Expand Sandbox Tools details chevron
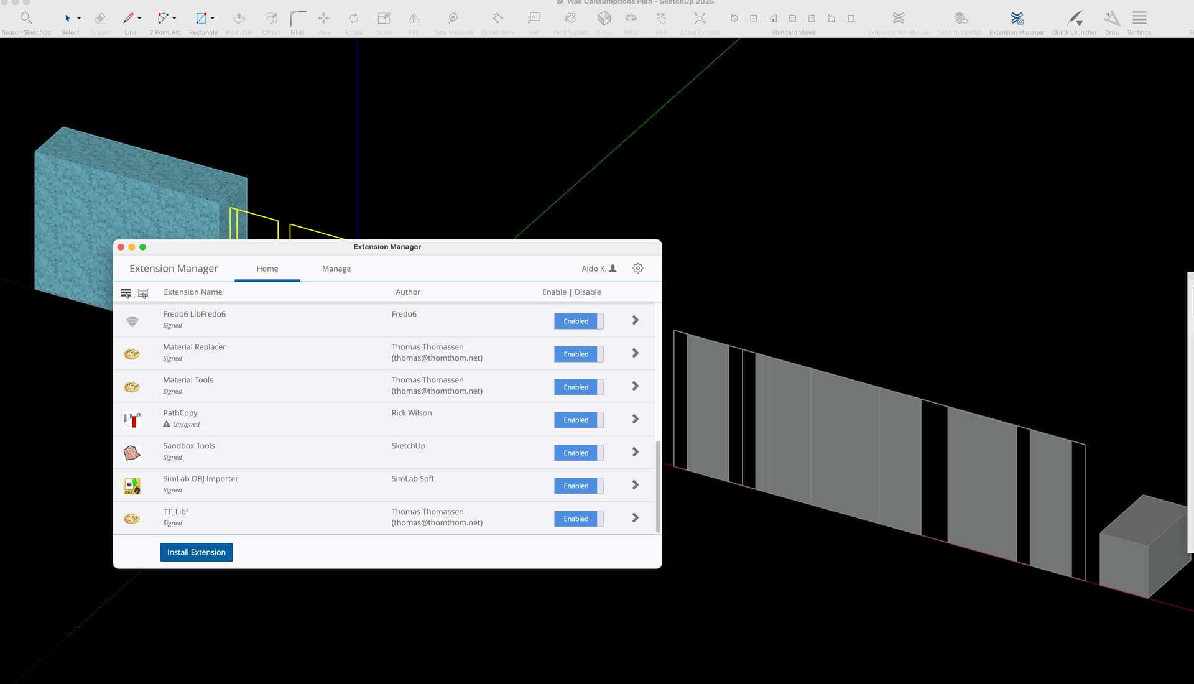1194x684 pixels. tap(636, 452)
